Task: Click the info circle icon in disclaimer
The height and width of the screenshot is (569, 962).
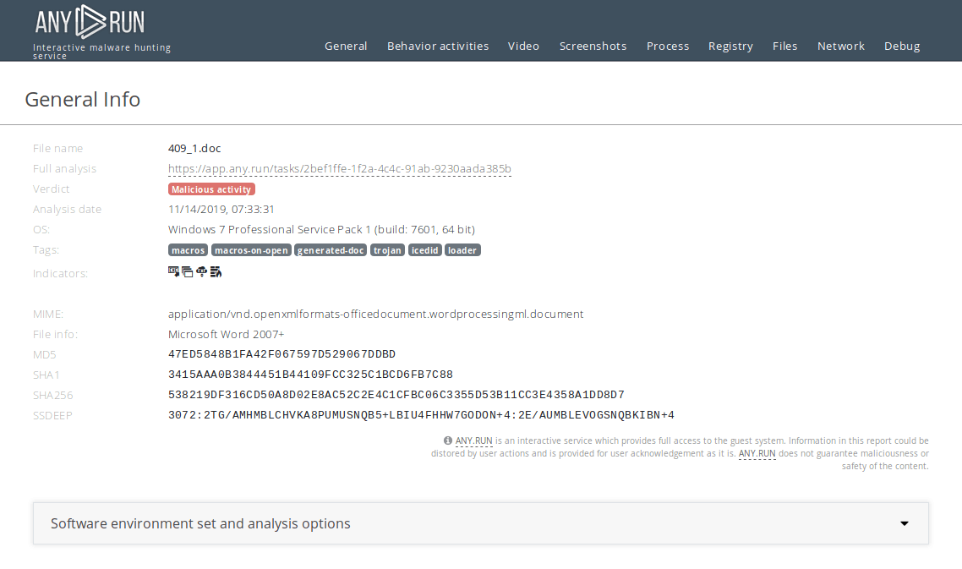Action: tap(447, 440)
